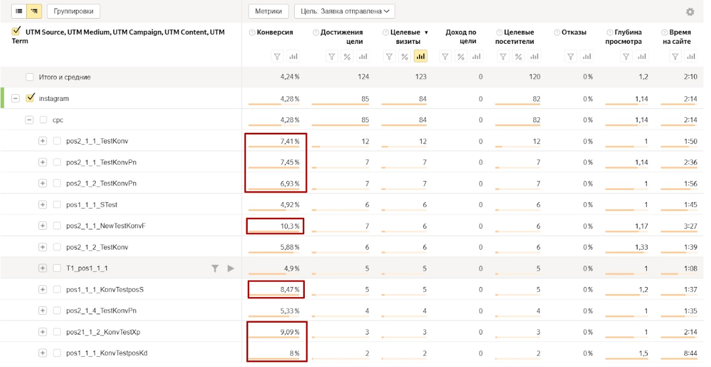Collapse the instagram tree row
This screenshot has width=711, height=367.
[16, 99]
